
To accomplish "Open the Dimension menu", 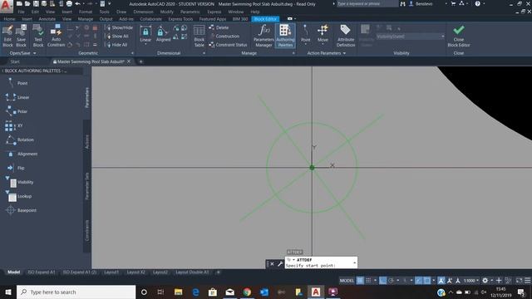I will [x=143, y=12].
